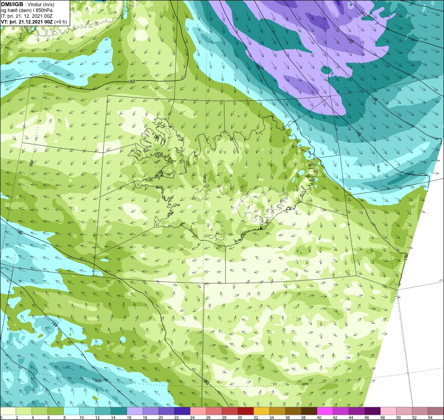Screen dimensions: 444x420
Task: Click the 4–6 m/s green legend swatch
Action: click(40, 411)
